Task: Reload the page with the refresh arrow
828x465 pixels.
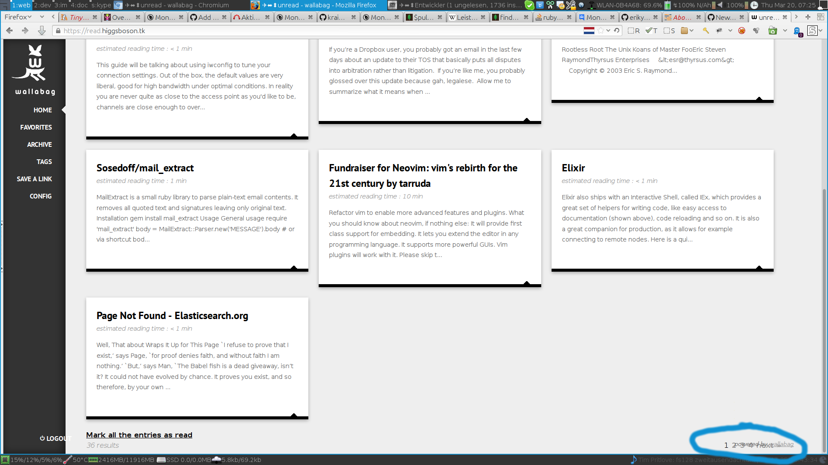Action: [617, 31]
